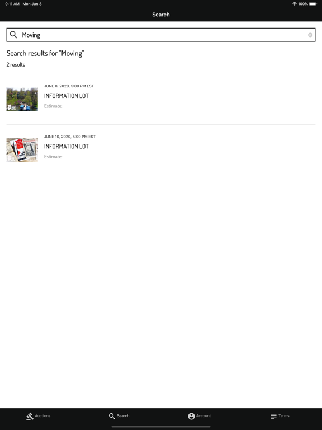Tap the magnifying glass in search box
This screenshot has height=430, width=322.
[13, 35]
